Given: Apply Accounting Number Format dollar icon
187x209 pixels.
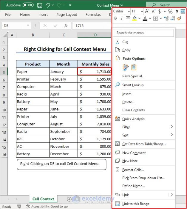Looking at the screenshot, I should 160,11.
